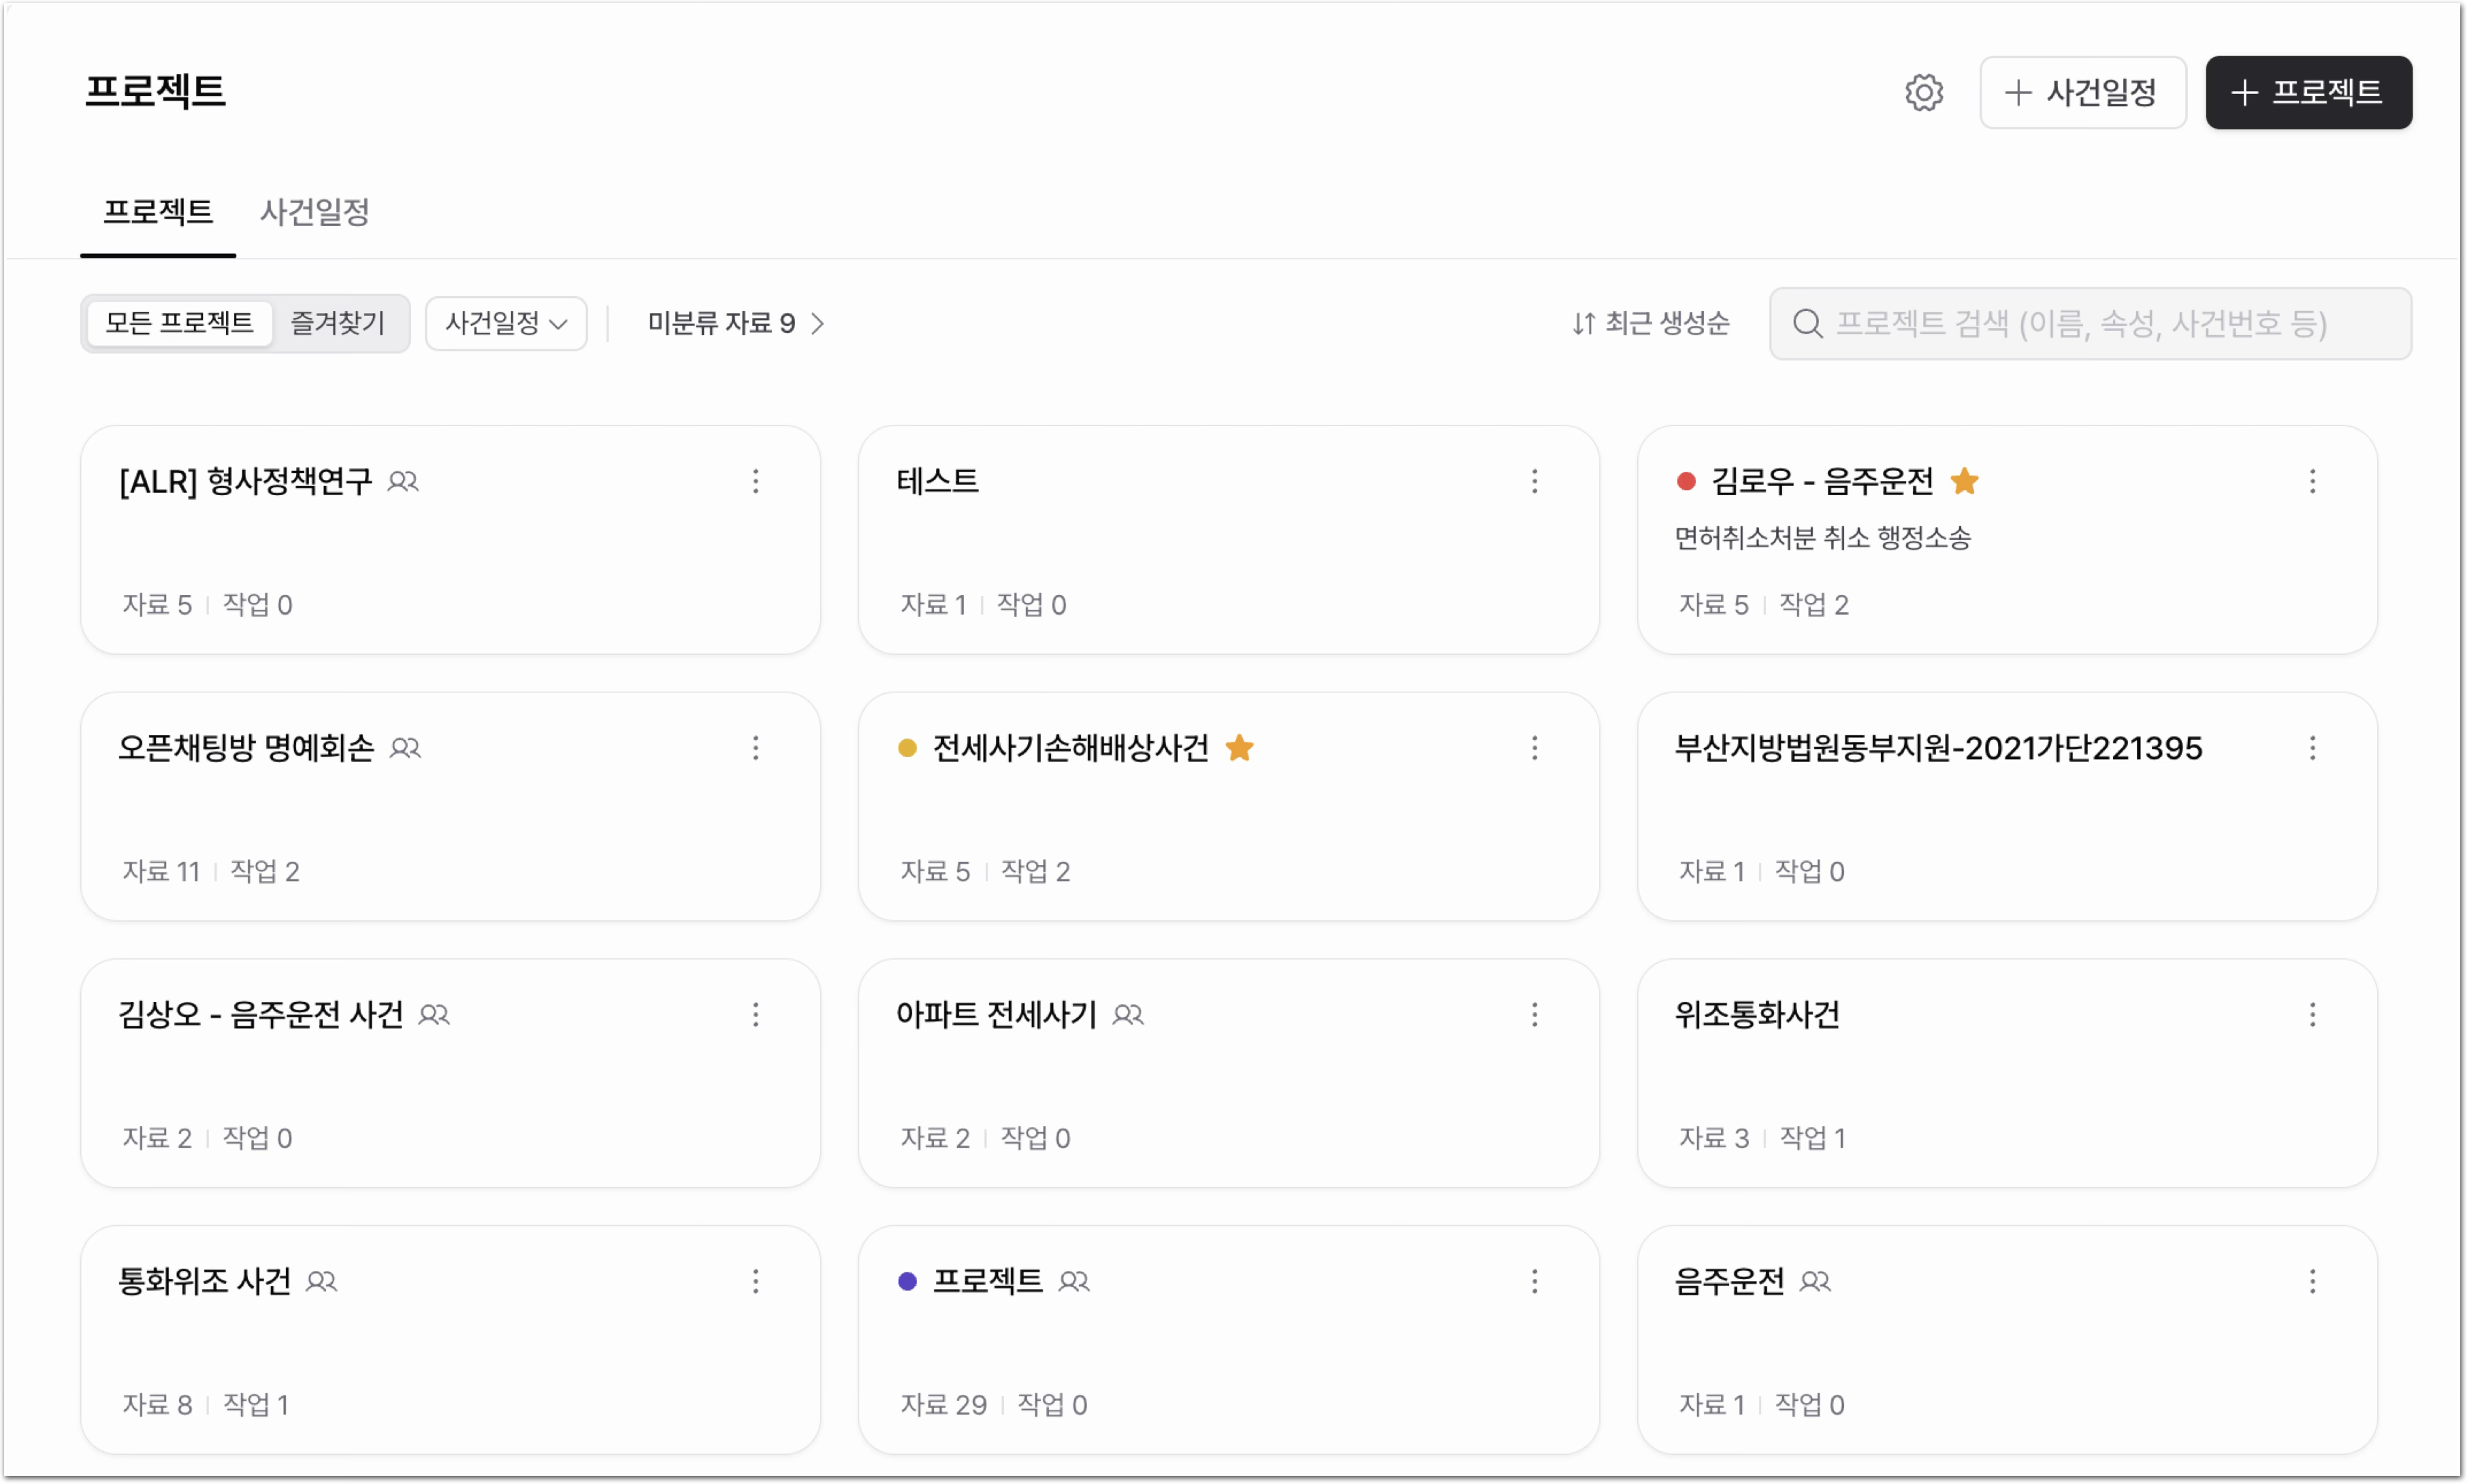Toggle favorite star on 김로우 - 음주운전
Viewport: 2467px width, 1484px height.
point(1964,481)
